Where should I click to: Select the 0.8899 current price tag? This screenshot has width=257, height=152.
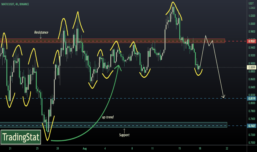[251, 67]
